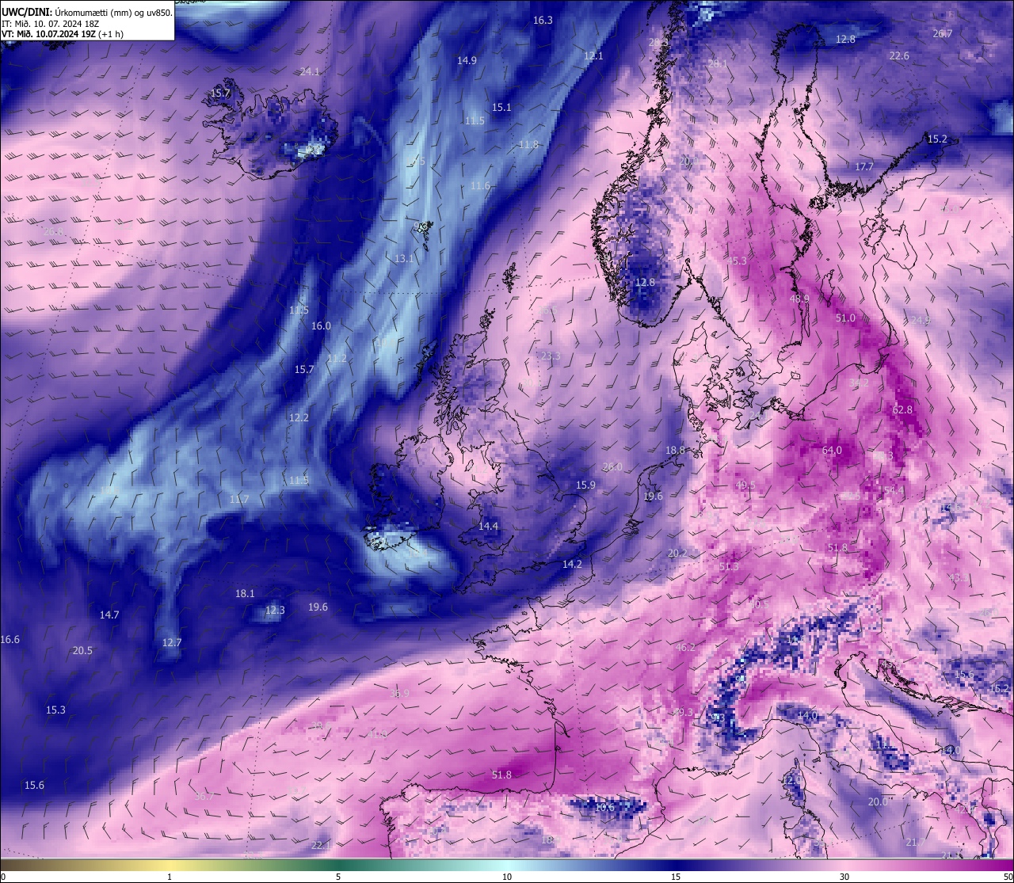
Task: Click the 20.0 value label
Action: click(878, 802)
